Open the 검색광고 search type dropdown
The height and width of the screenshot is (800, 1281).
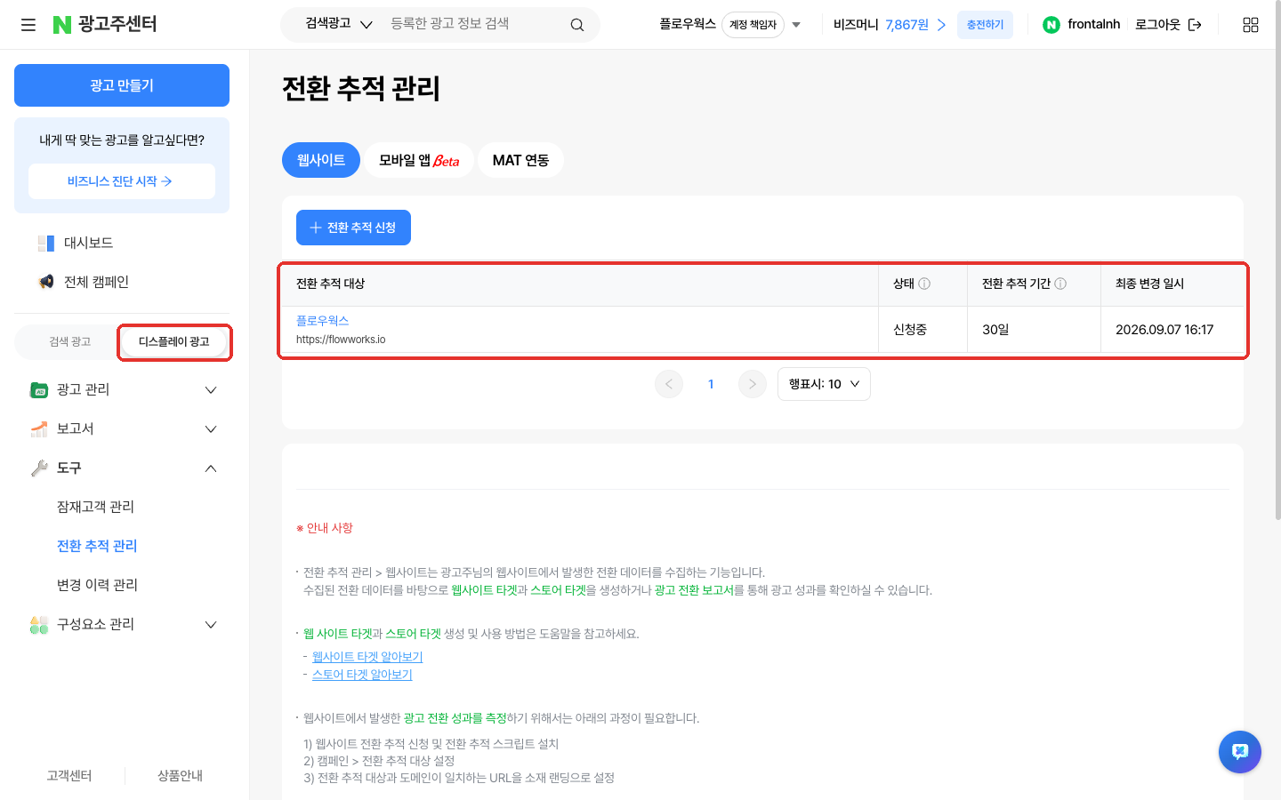pos(339,24)
